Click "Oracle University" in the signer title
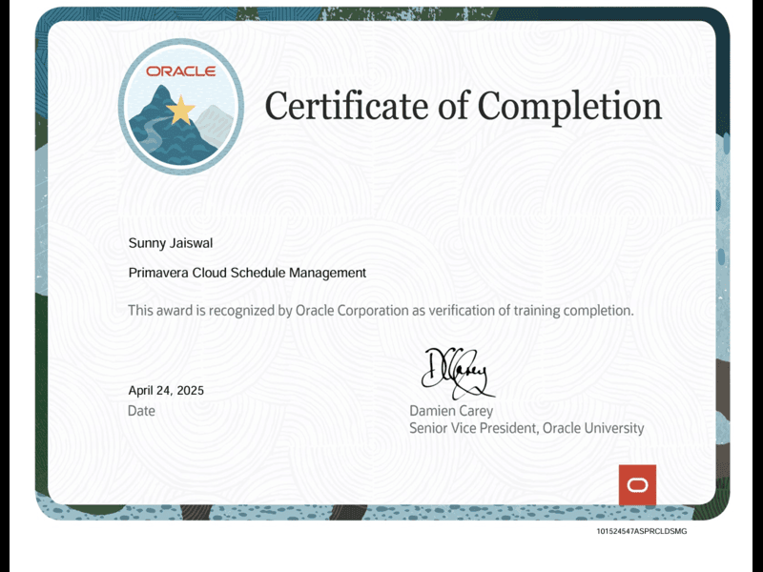This screenshot has width=763, height=572. (593, 429)
